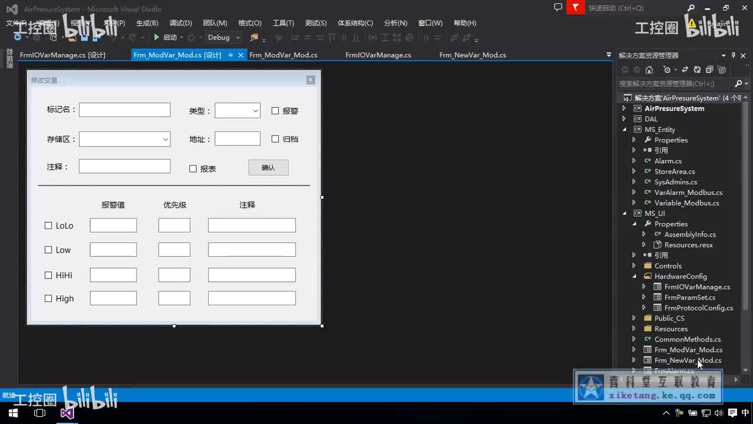Open the vertical Toolbox side tab
Screen dimensions: 753x424
[x=9, y=59]
